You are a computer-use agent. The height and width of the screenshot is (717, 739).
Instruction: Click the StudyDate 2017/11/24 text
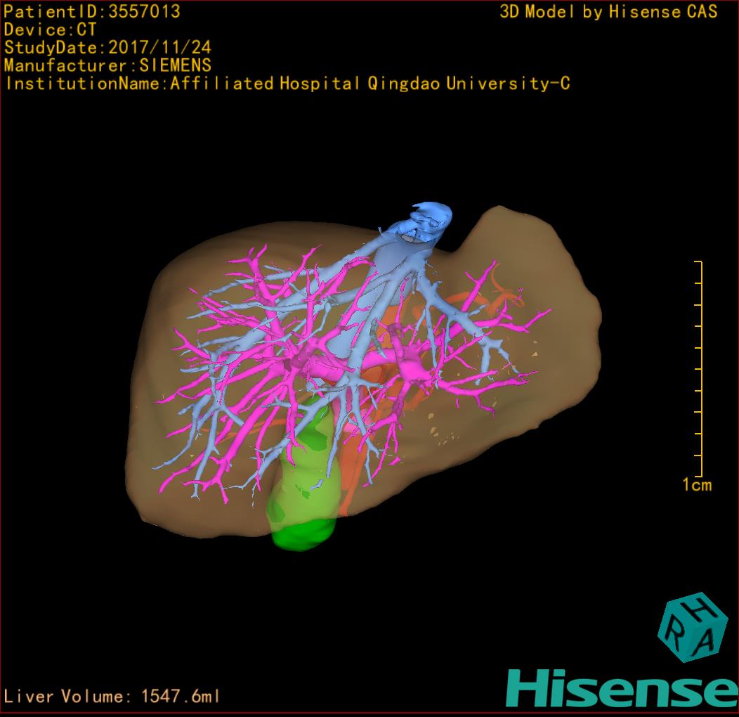point(107,48)
